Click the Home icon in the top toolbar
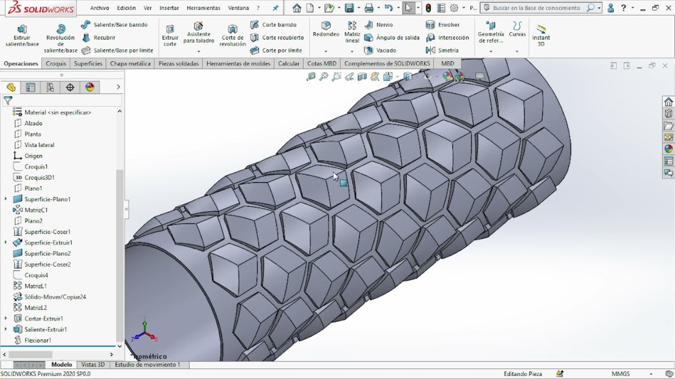Screen dimensions: 675x379 coord(297,8)
